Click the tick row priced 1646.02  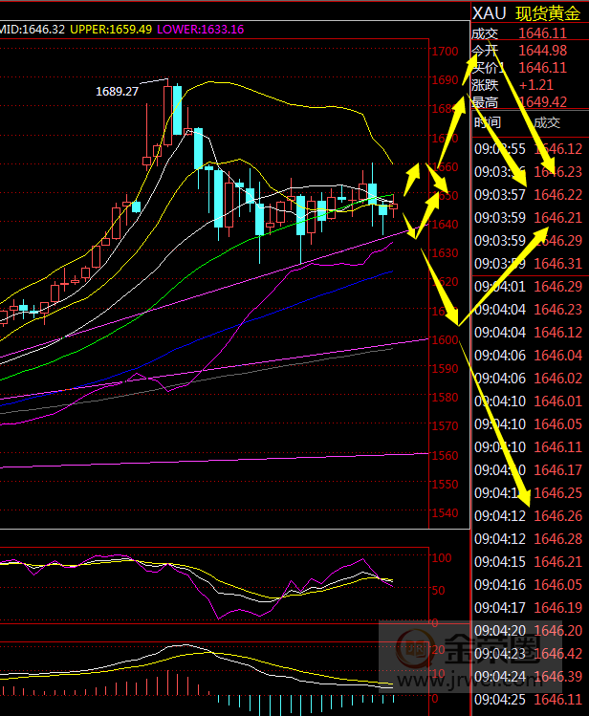click(558, 379)
